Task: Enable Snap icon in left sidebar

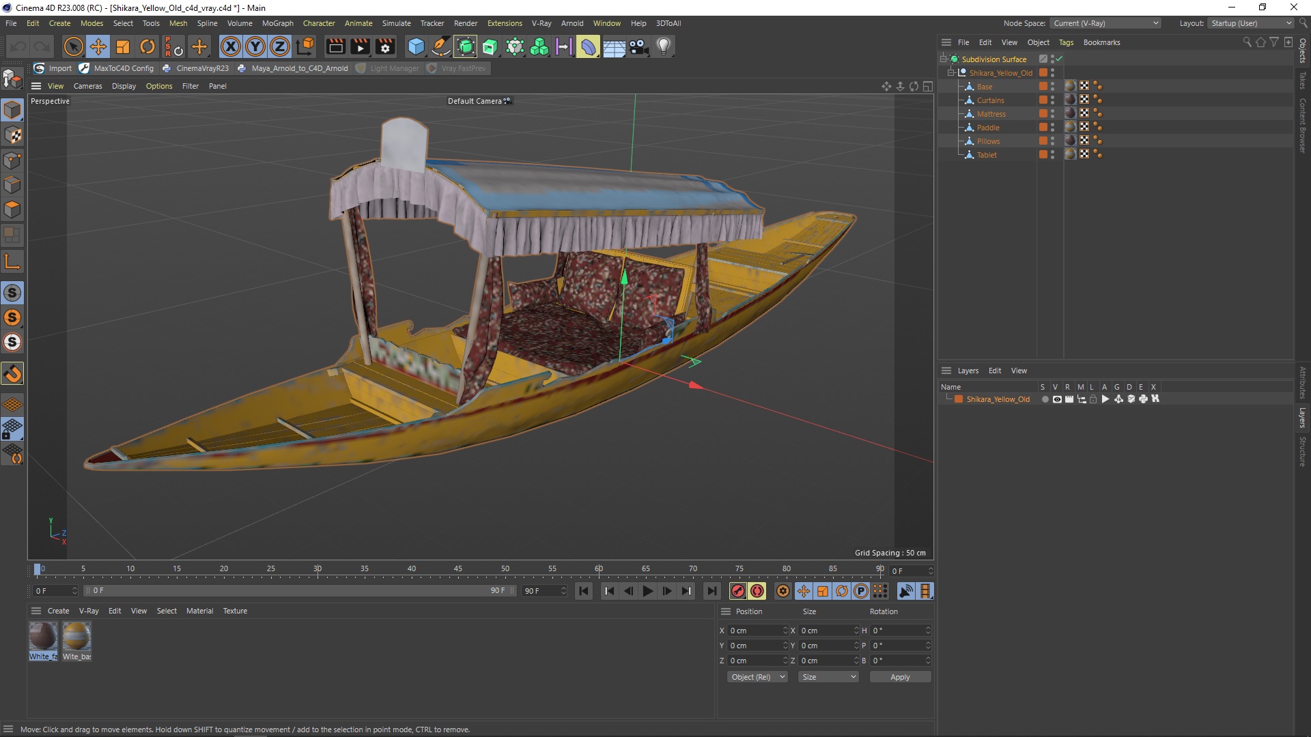Action: 12,373
